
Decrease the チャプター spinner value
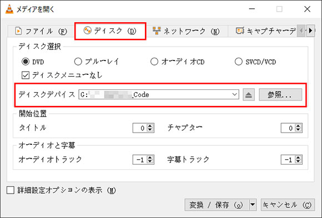click(298, 130)
